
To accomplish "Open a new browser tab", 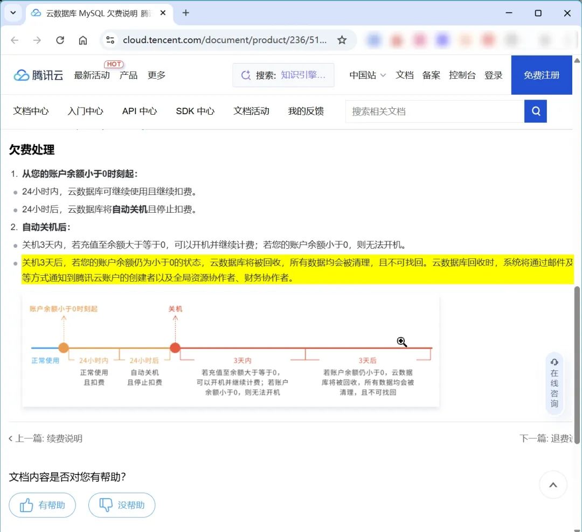I will [186, 13].
